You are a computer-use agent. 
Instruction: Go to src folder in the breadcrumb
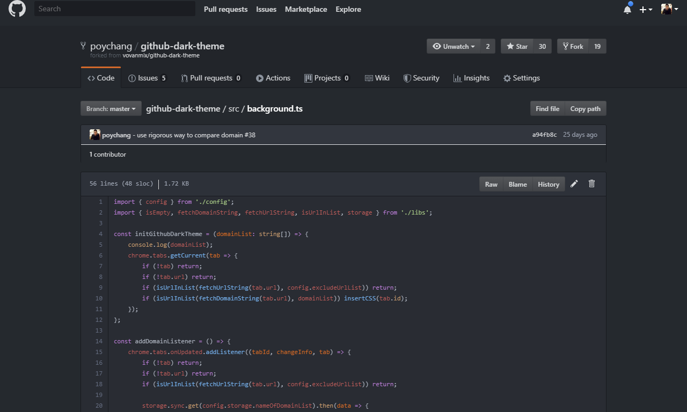233,108
